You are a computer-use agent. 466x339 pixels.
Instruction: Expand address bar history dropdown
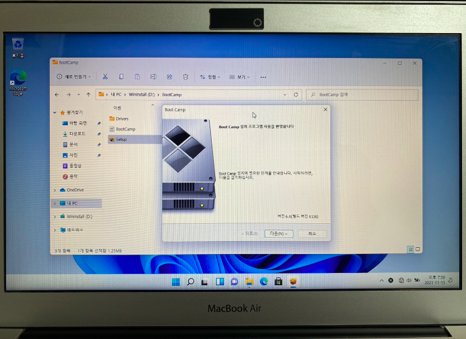[x=285, y=95]
